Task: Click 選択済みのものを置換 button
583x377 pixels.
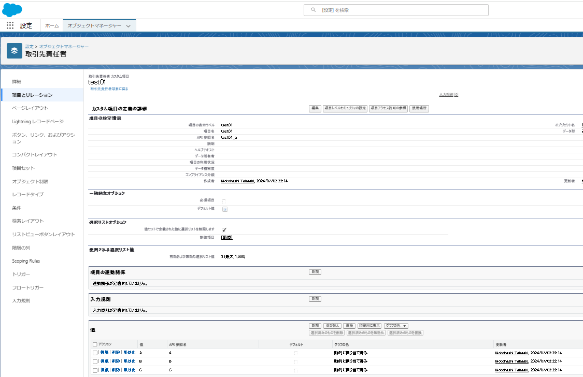Action: [x=405, y=333]
